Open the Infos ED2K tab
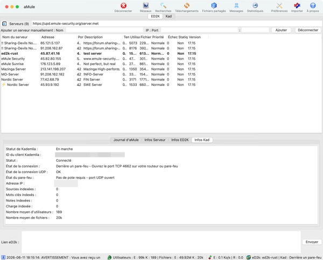 (180, 140)
